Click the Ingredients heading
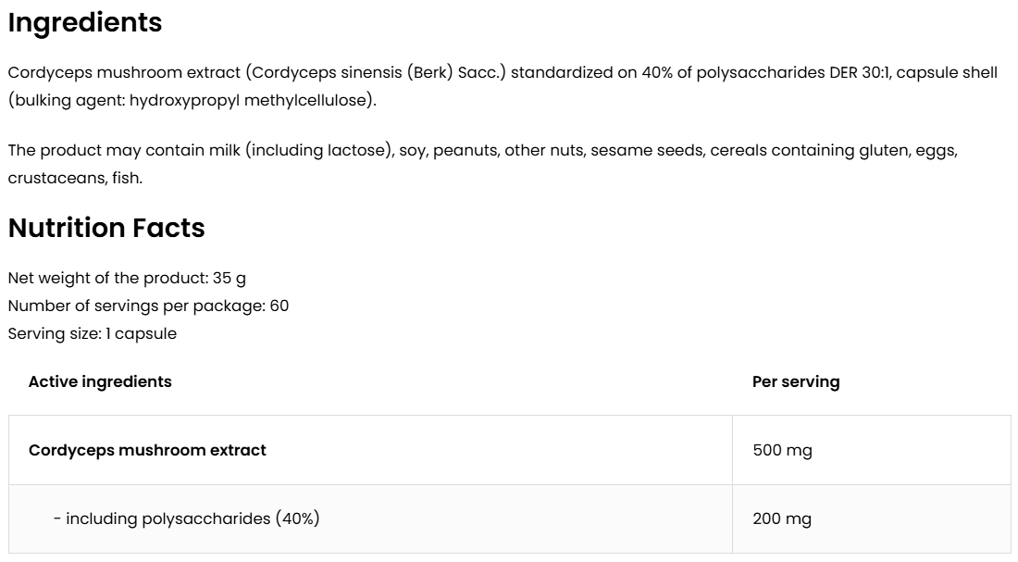 click(85, 23)
